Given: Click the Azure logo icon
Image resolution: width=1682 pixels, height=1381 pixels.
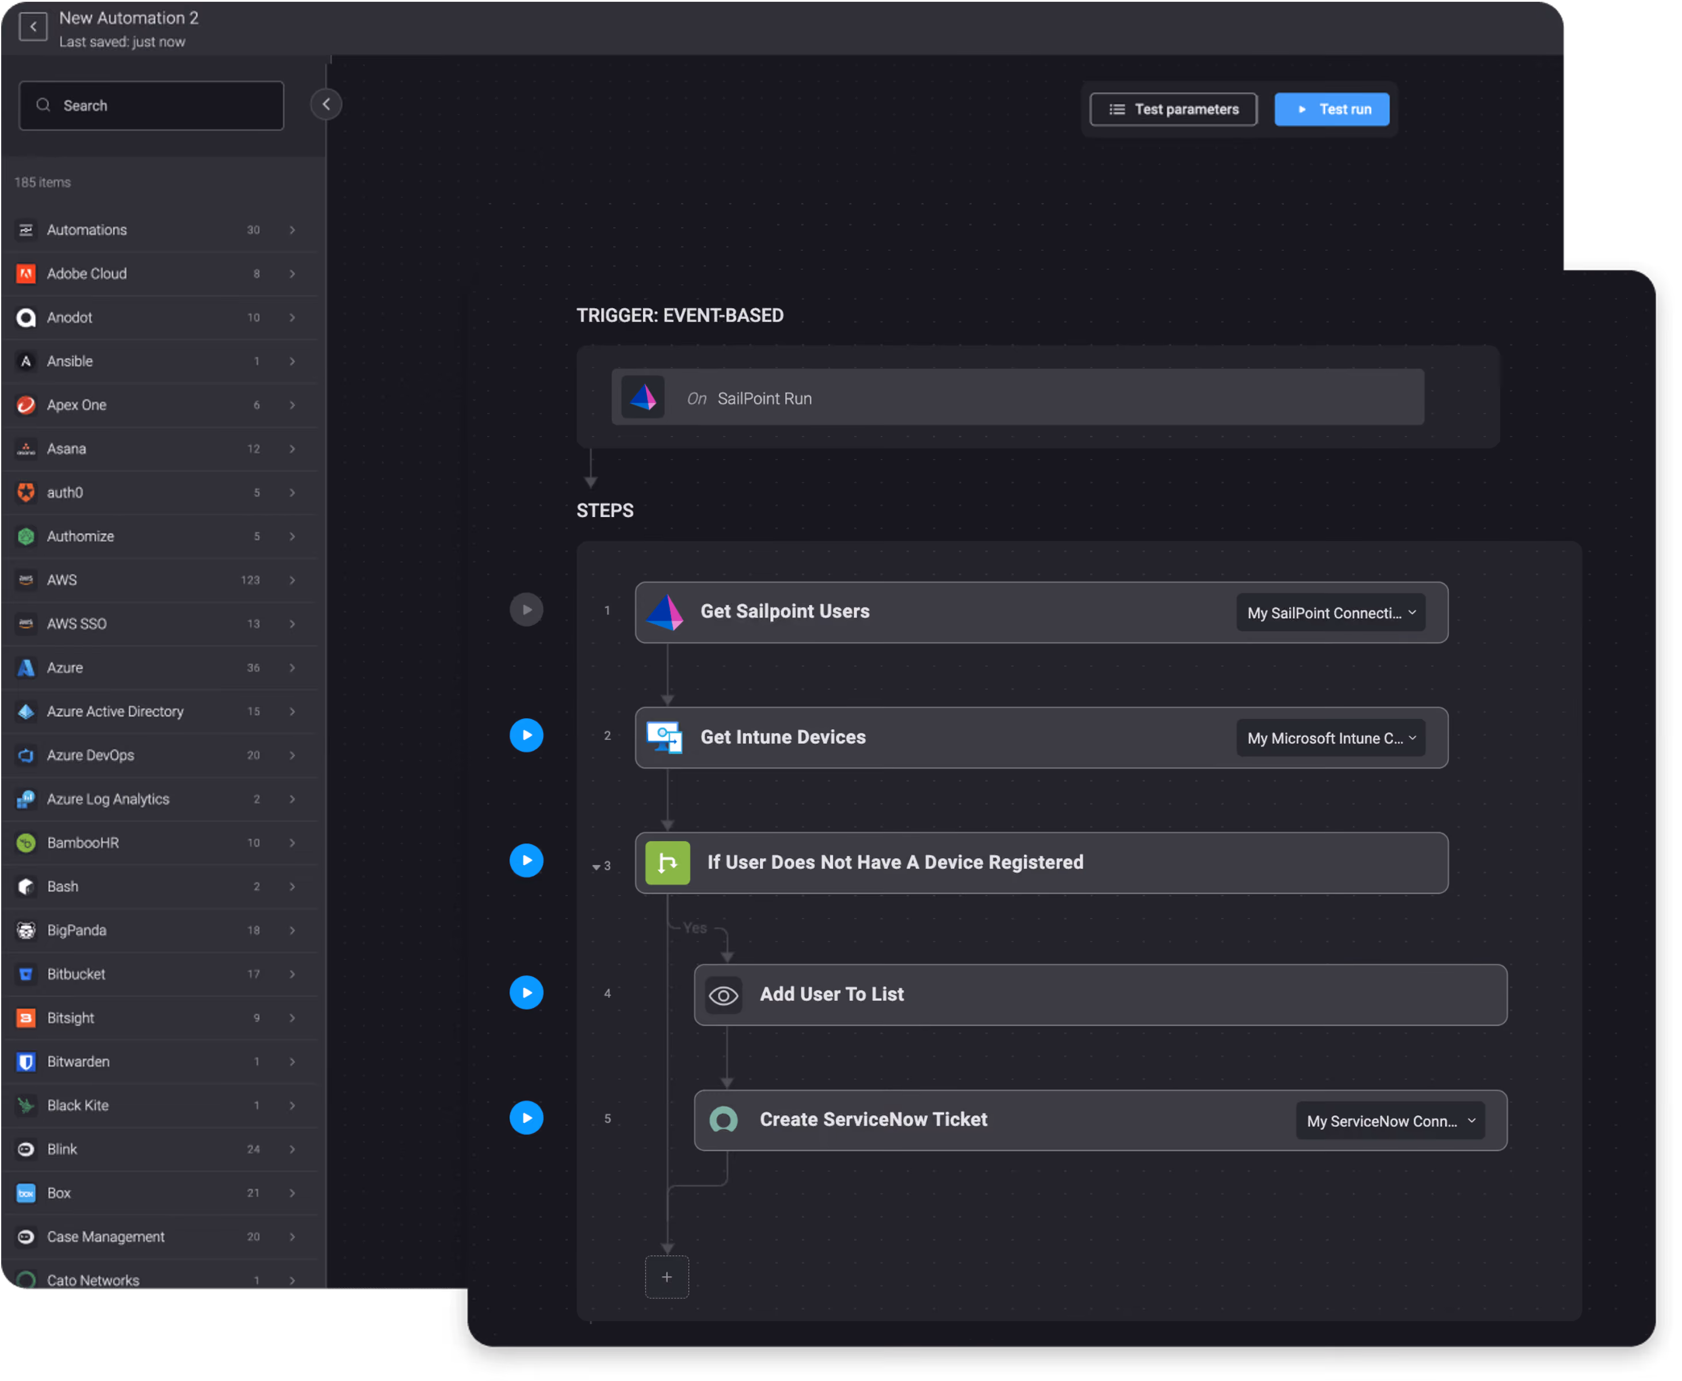Looking at the screenshot, I should pyautogui.click(x=26, y=667).
